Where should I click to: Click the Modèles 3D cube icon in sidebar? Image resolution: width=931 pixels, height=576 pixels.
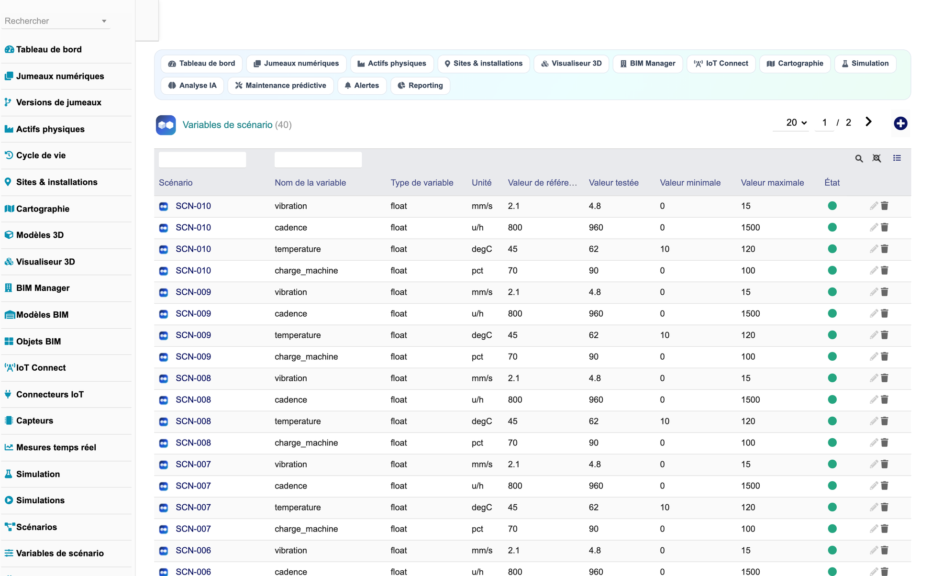tap(9, 235)
